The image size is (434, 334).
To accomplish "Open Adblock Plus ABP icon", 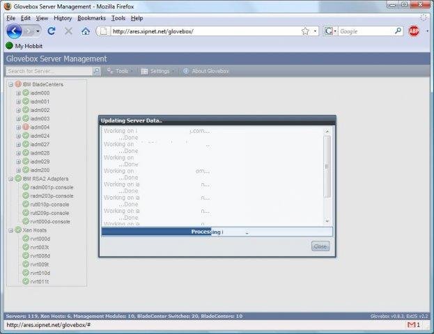I will [x=414, y=31].
